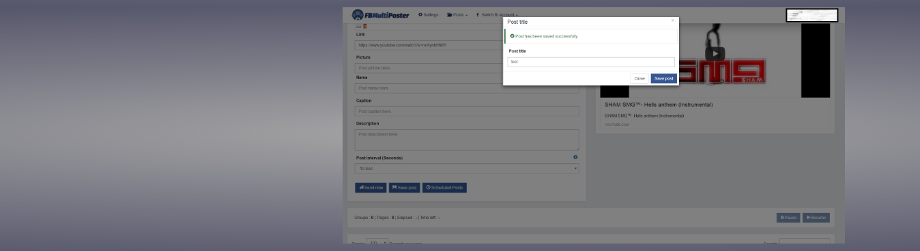Screen dimensions: 920x251
Task: Open the Post interval '10 Sec' dropdown
Action: click(x=467, y=168)
